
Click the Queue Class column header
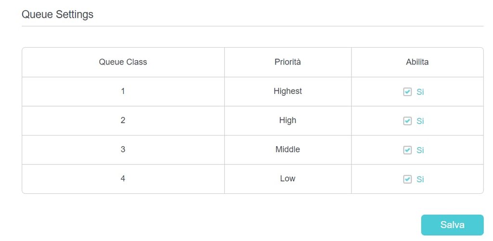pyautogui.click(x=123, y=62)
